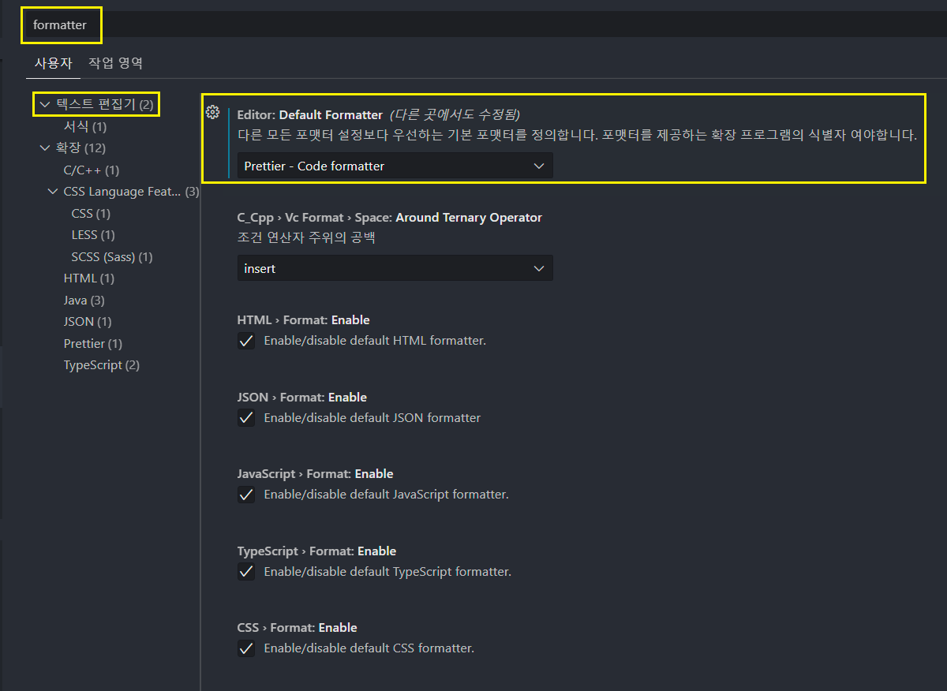
Task: Collapse the CSS Language Features chevron
Action: pos(53,192)
